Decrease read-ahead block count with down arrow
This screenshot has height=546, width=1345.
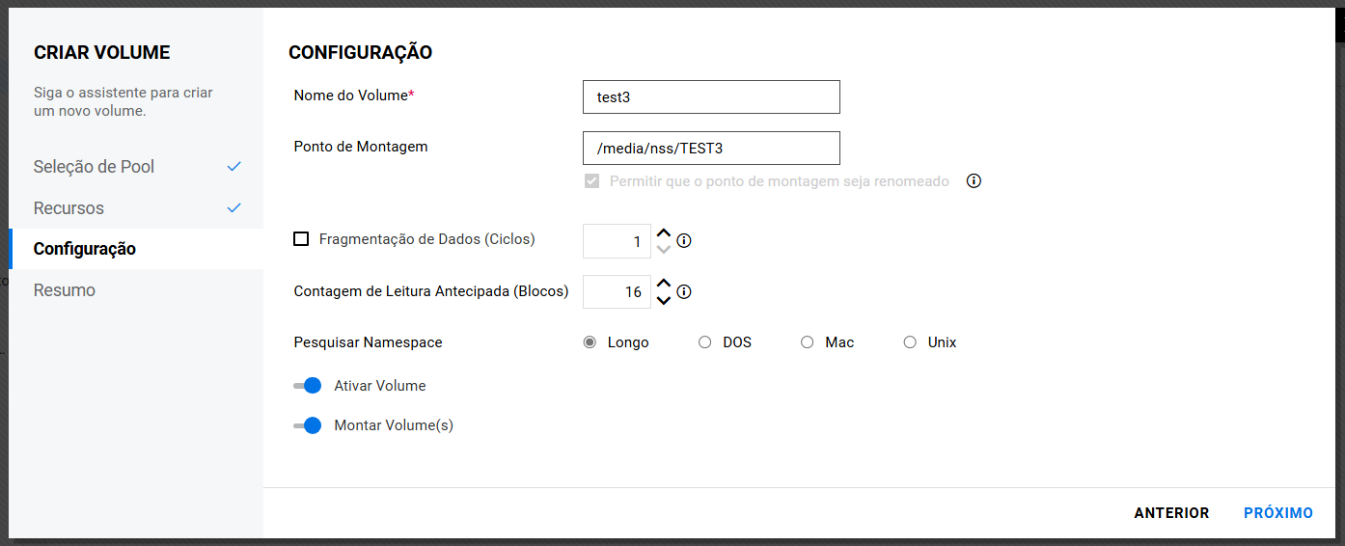point(663,300)
